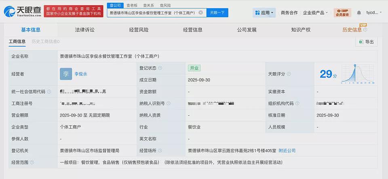Switch to the 历史信息 VIP tab

click(352, 30)
